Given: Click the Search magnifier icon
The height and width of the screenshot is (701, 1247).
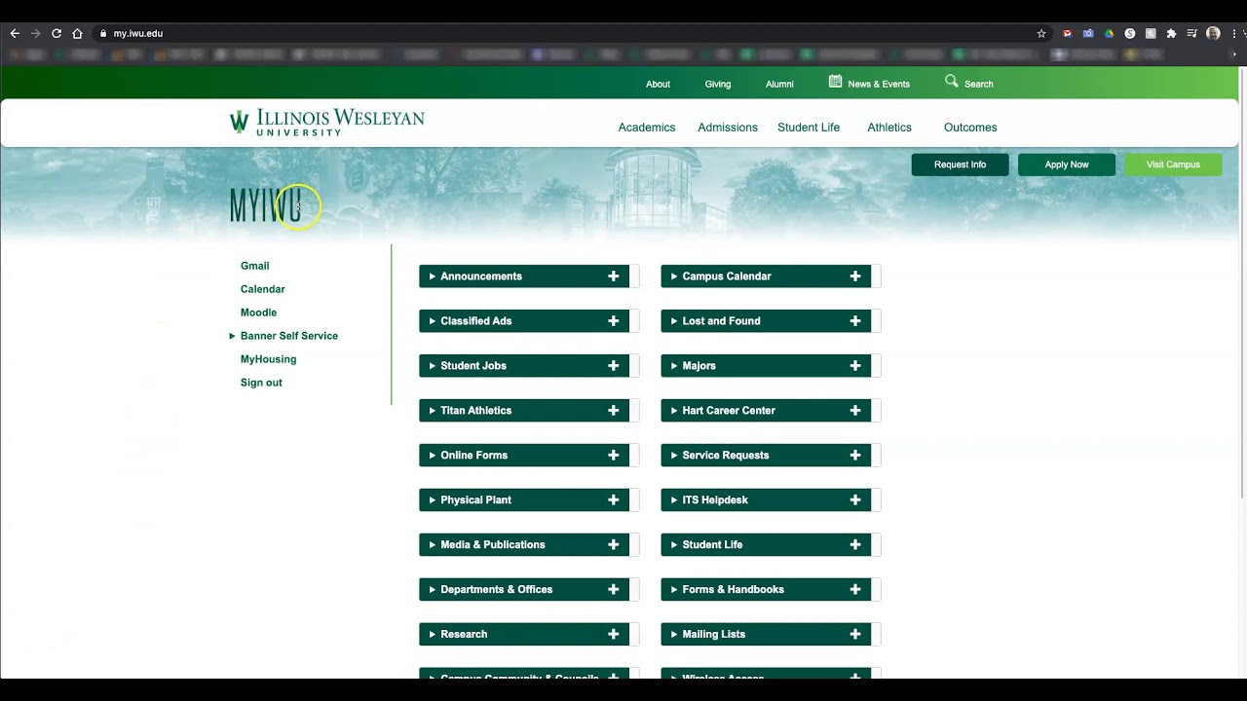Looking at the screenshot, I should pos(952,82).
